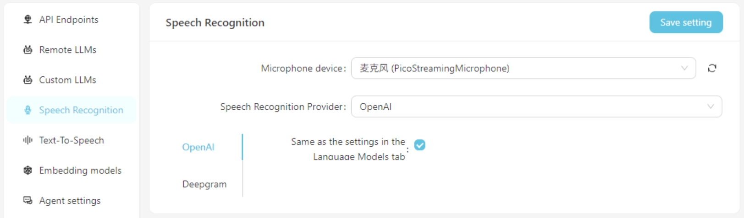Click the API Endpoints sidebar icon
The width and height of the screenshot is (744, 218).
coord(28,19)
